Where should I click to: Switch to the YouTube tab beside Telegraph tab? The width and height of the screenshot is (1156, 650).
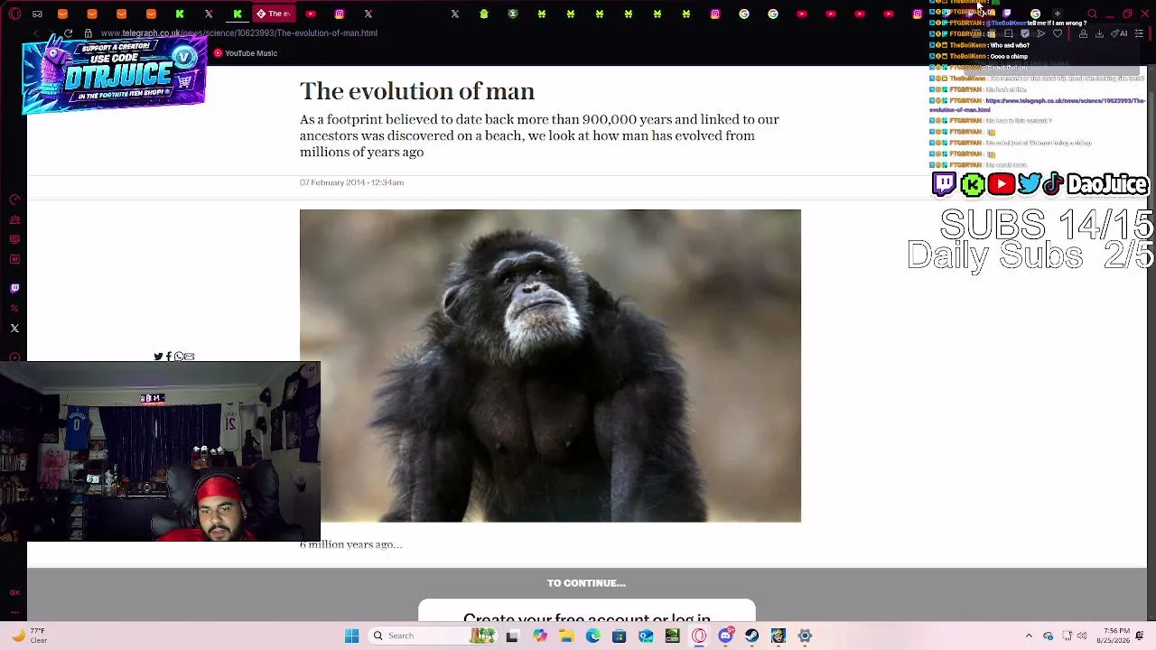point(311,14)
